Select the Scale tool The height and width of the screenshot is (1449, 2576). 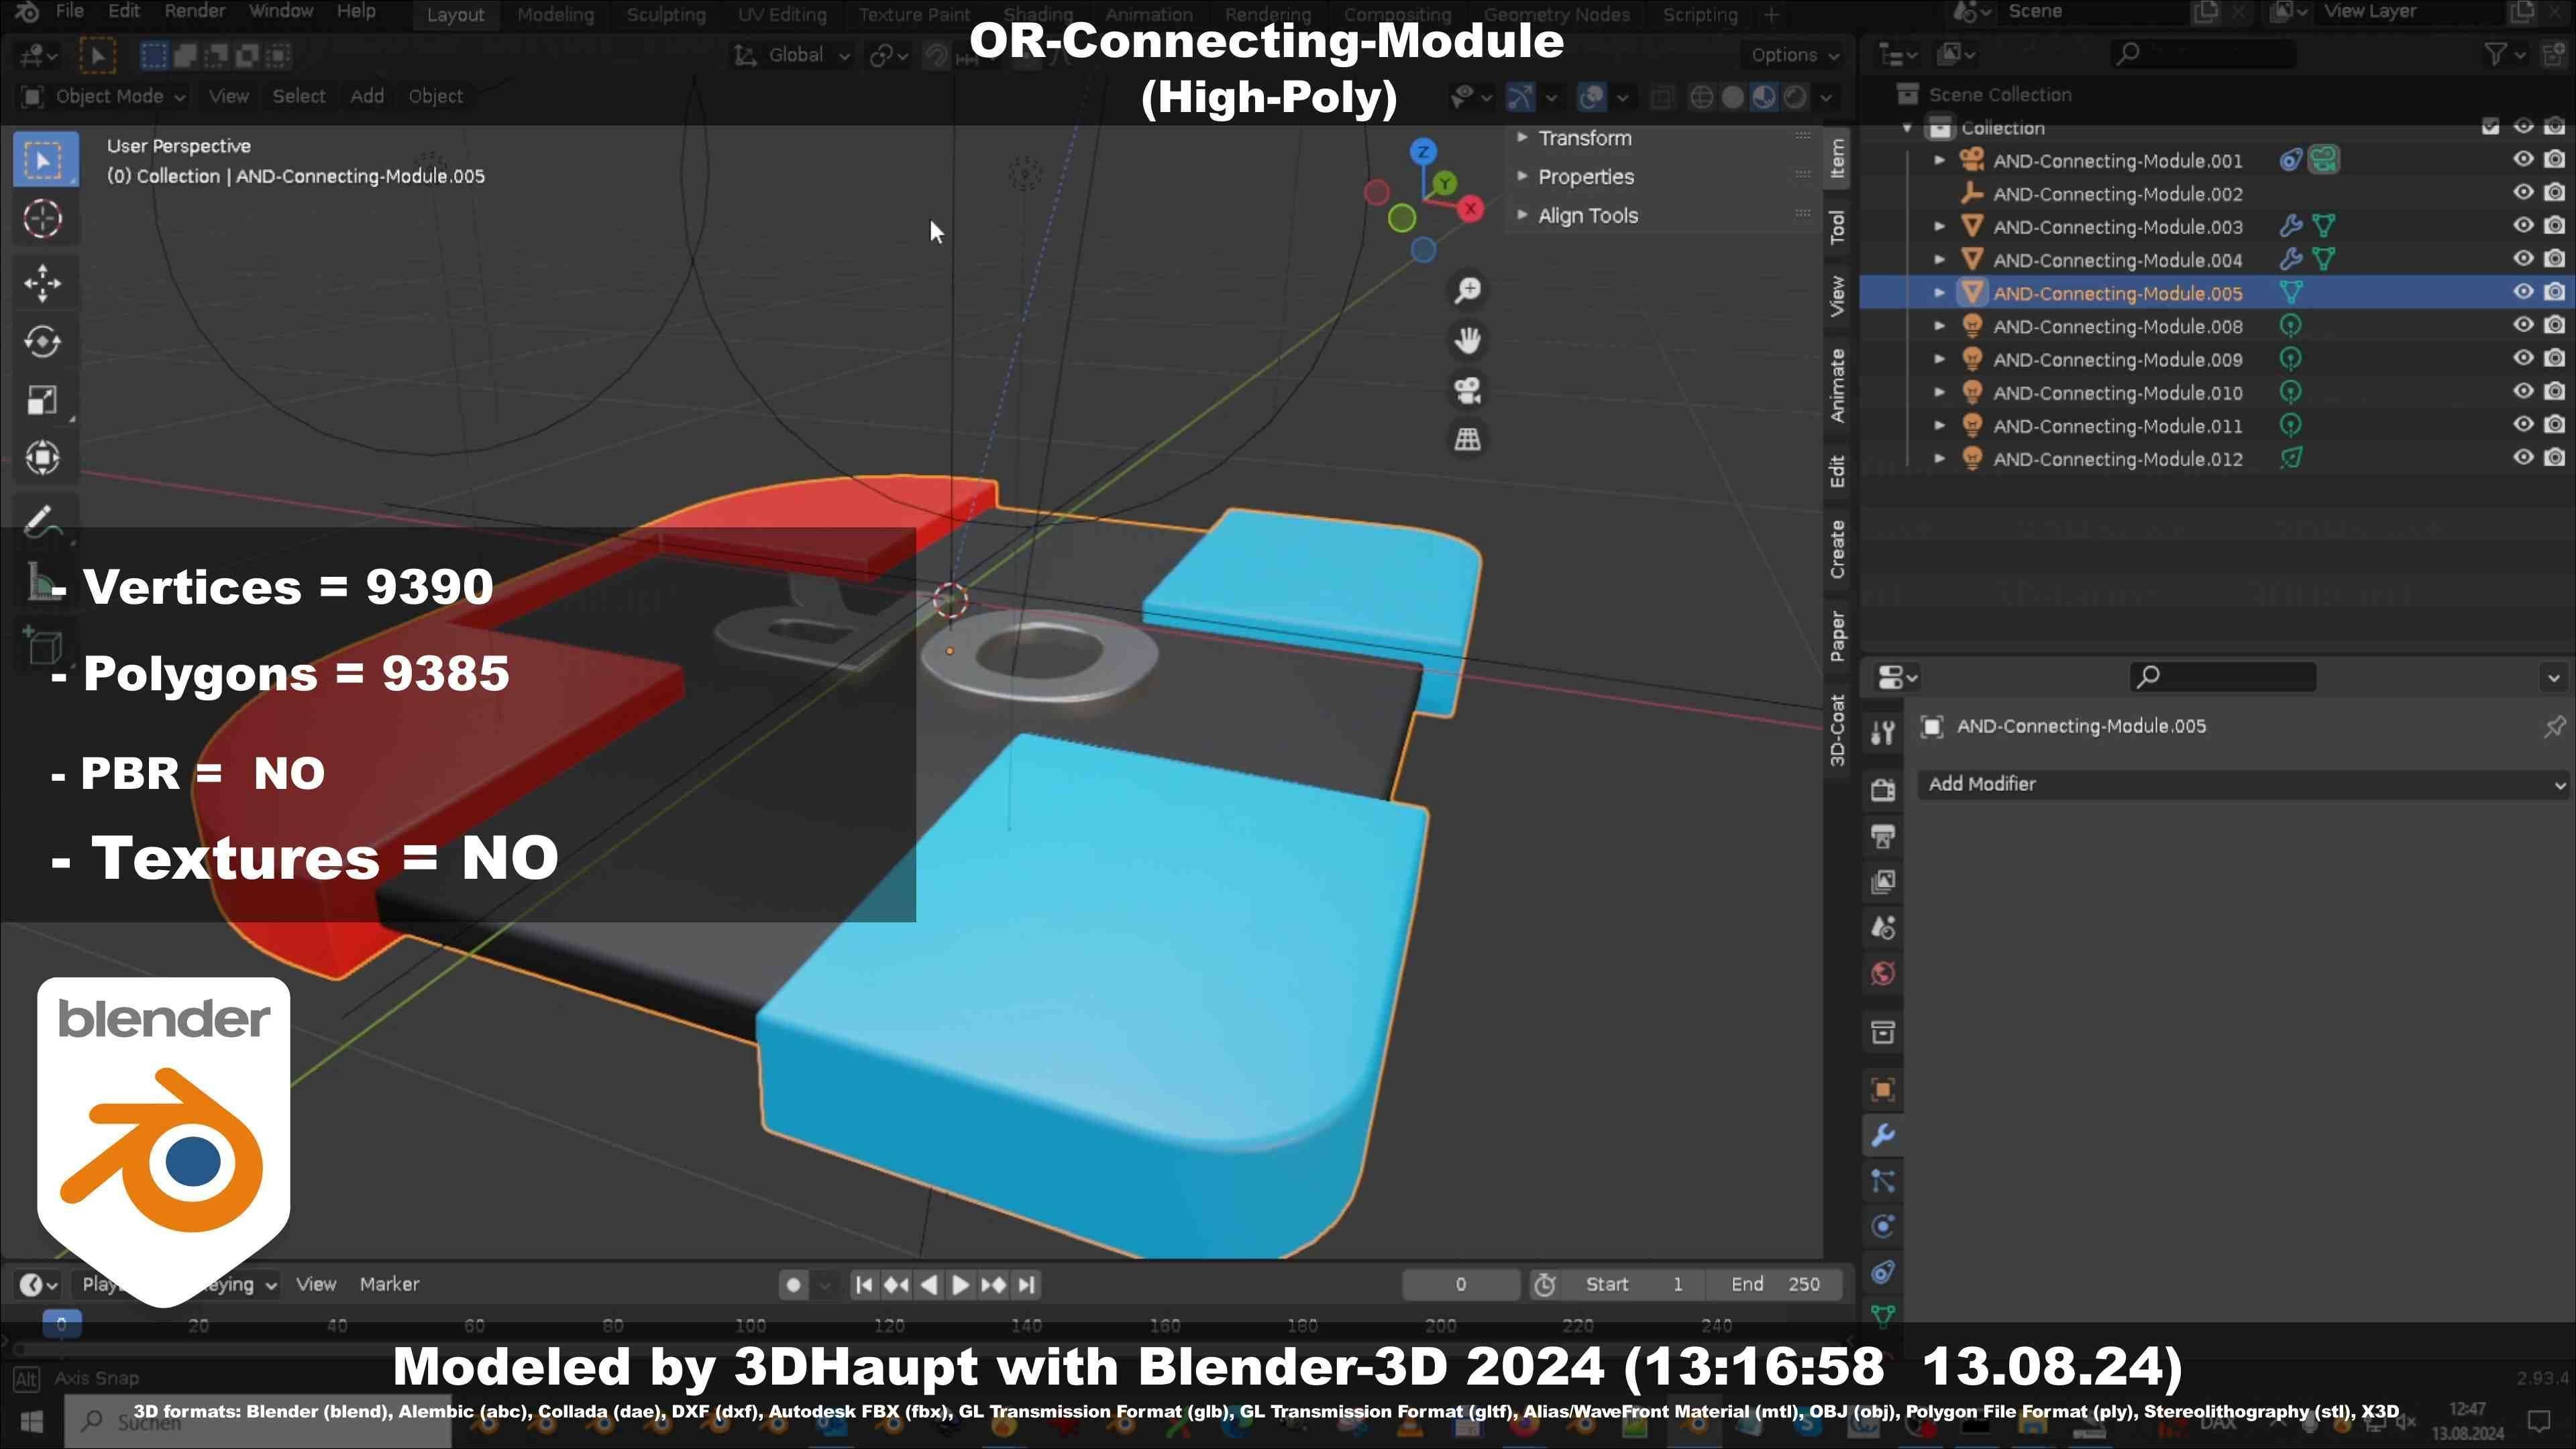click(43, 400)
